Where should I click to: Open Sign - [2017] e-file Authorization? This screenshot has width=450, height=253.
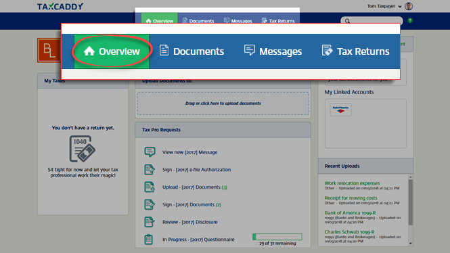[197, 170]
